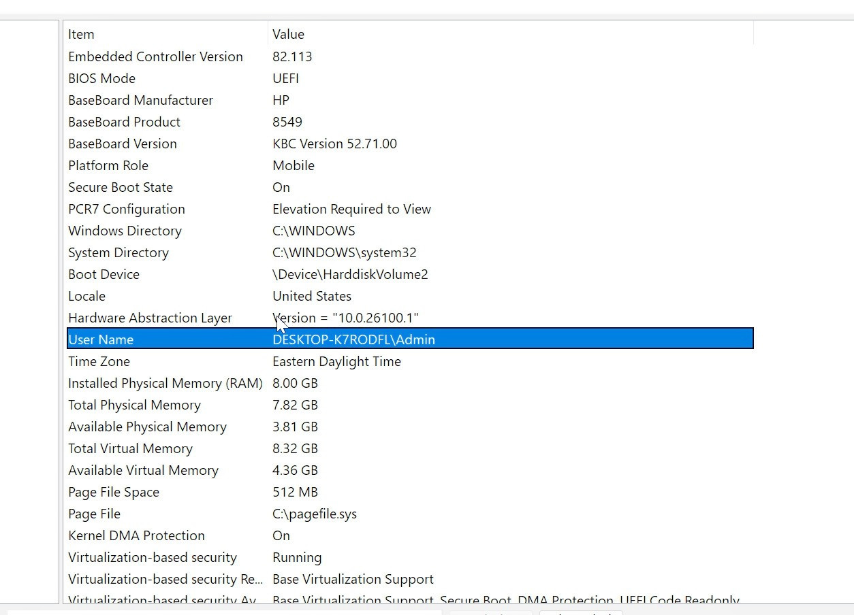This screenshot has height=615, width=854.
Task: Click the Value column header
Action: tap(511, 34)
